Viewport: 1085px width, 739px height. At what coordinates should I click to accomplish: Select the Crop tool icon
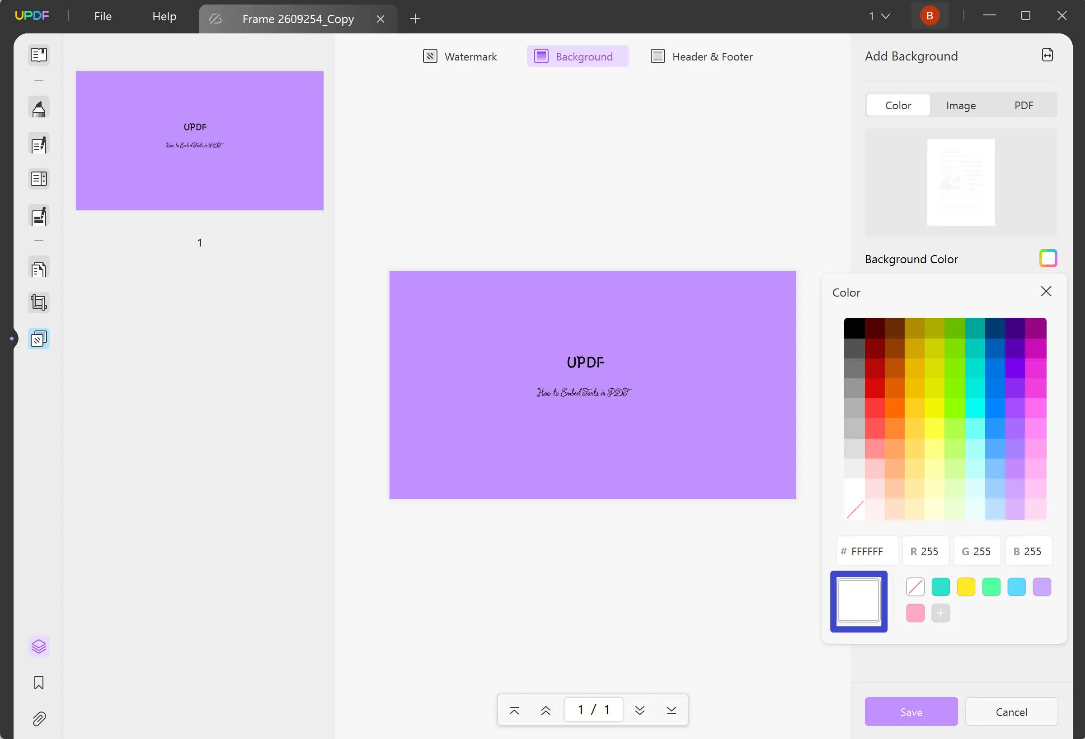click(x=39, y=302)
